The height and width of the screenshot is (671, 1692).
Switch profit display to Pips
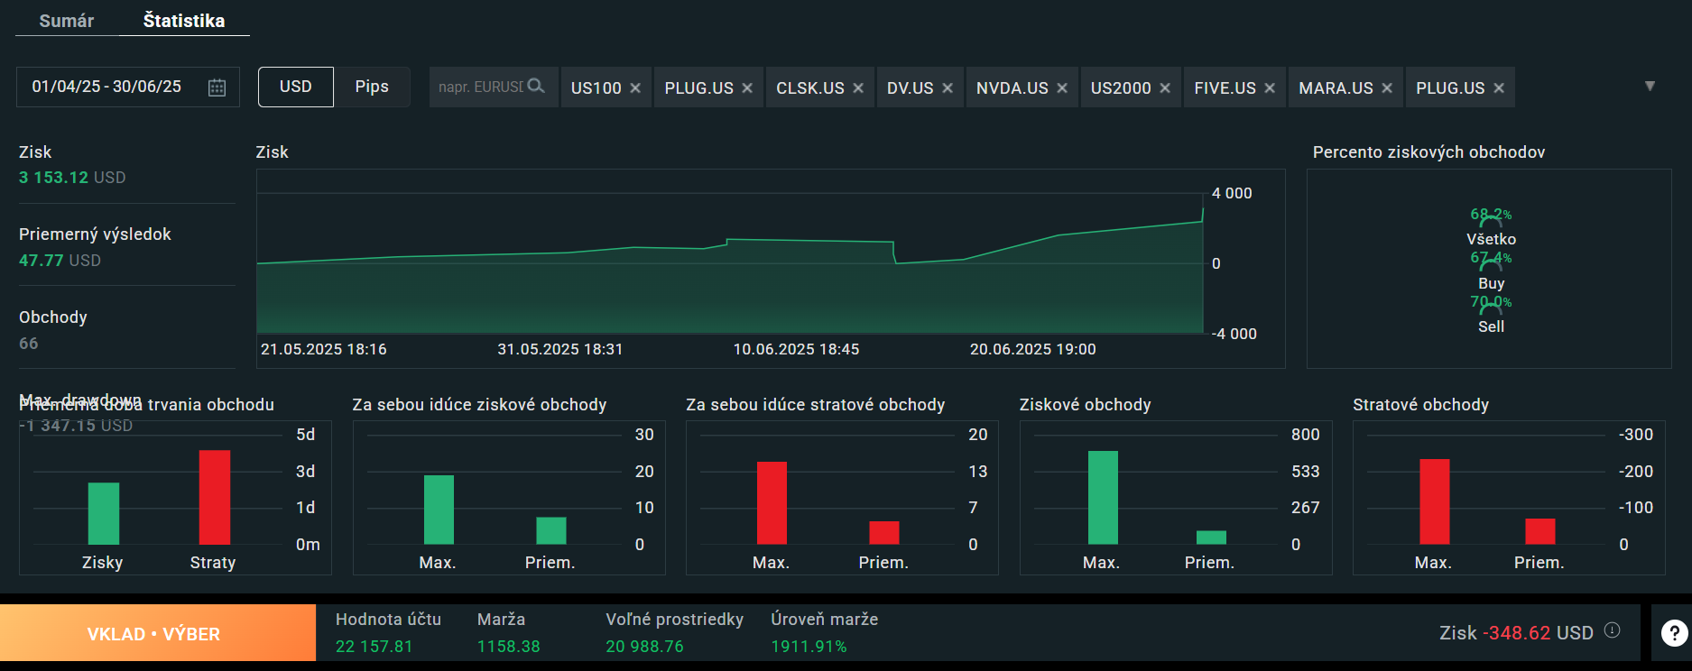point(372,87)
